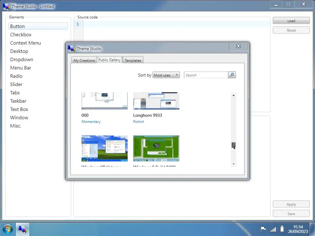Click the Show desktop strip on the taskbar
This screenshot has width=315, height=236.
tap(312, 229)
